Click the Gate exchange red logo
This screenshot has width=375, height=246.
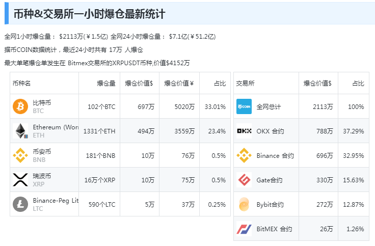point(244,180)
